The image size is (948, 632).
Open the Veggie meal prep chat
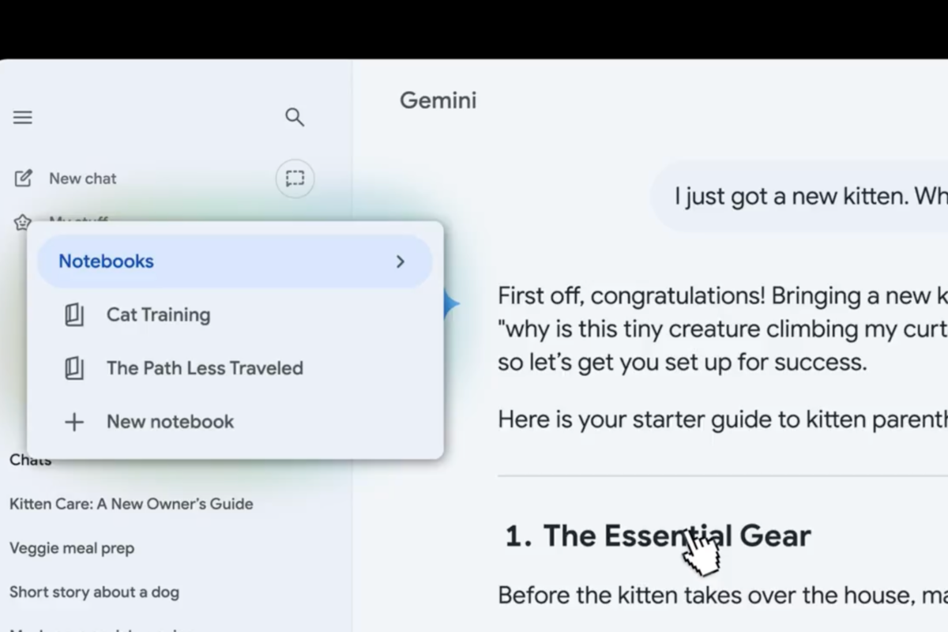point(72,548)
